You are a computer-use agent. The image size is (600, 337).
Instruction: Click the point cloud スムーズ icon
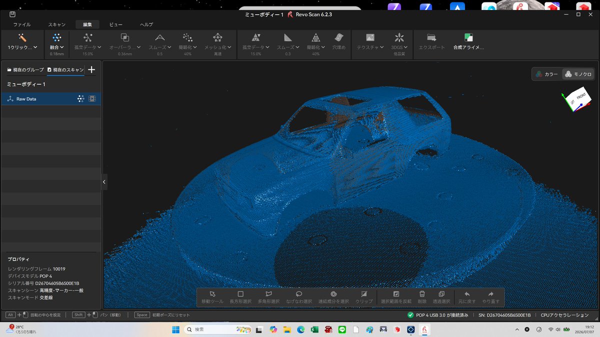click(159, 37)
